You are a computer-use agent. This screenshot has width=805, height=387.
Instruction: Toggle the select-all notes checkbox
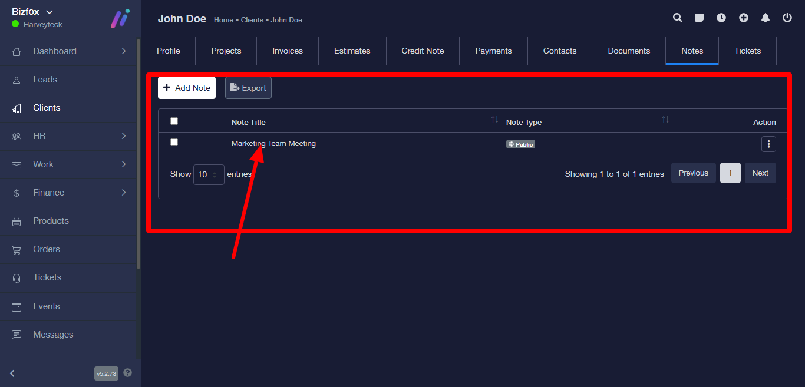point(174,121)
